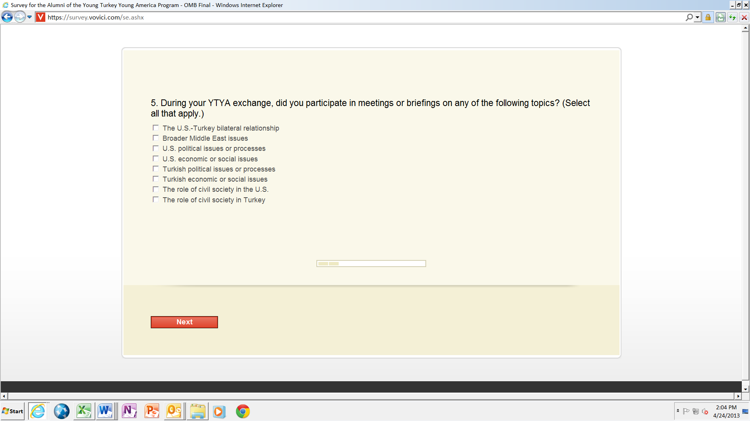The width and height of the screenshot is (750, 421).
Task: Select 'The role of civil society in Turkey'
Action: click(x=155, y=200)
